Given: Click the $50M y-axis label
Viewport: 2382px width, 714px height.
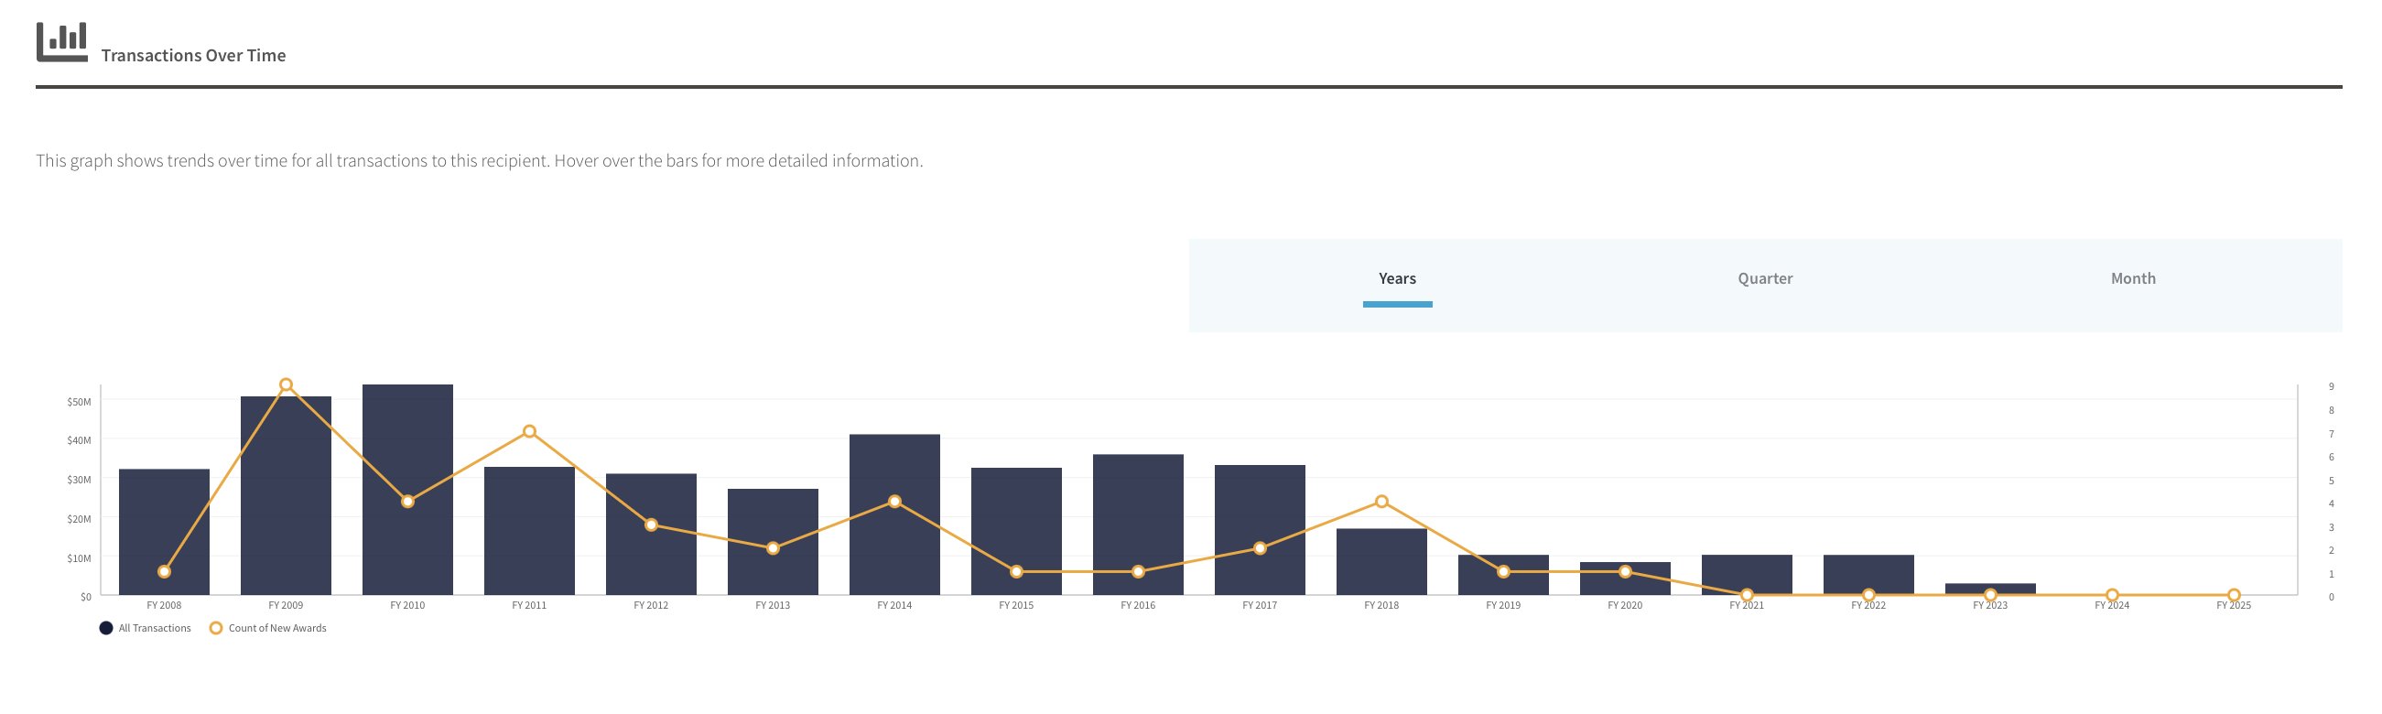Looking at the screenshot, I should tap(79, 401).
